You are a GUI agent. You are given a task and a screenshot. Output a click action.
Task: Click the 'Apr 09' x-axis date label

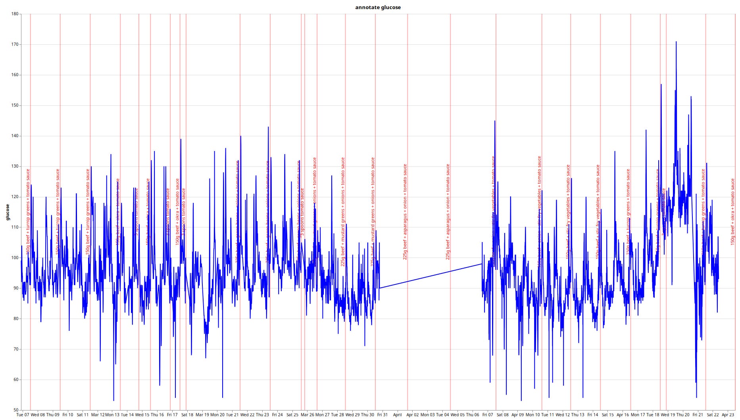tap(517, 415)
